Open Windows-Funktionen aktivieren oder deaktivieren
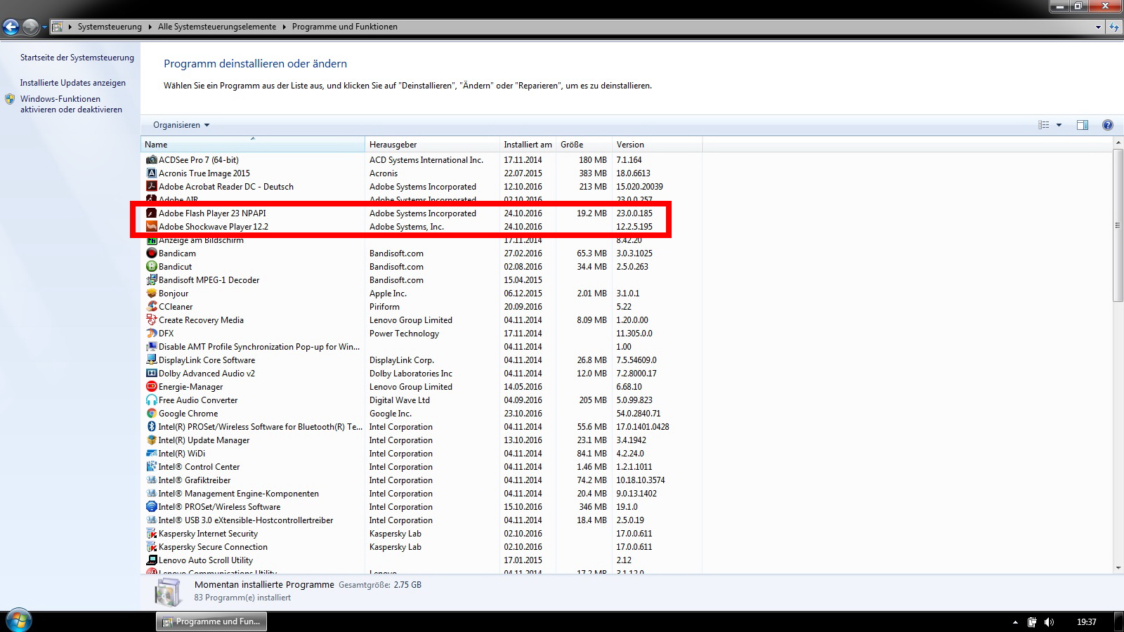Screen dimensions: 1124x632 pos(71,104)
